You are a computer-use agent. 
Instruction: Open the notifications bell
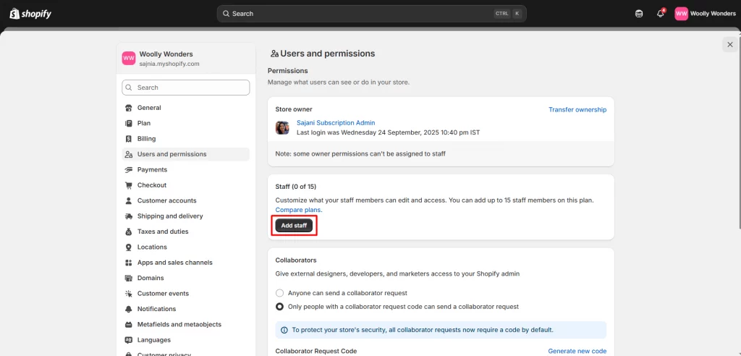[661, 13]
